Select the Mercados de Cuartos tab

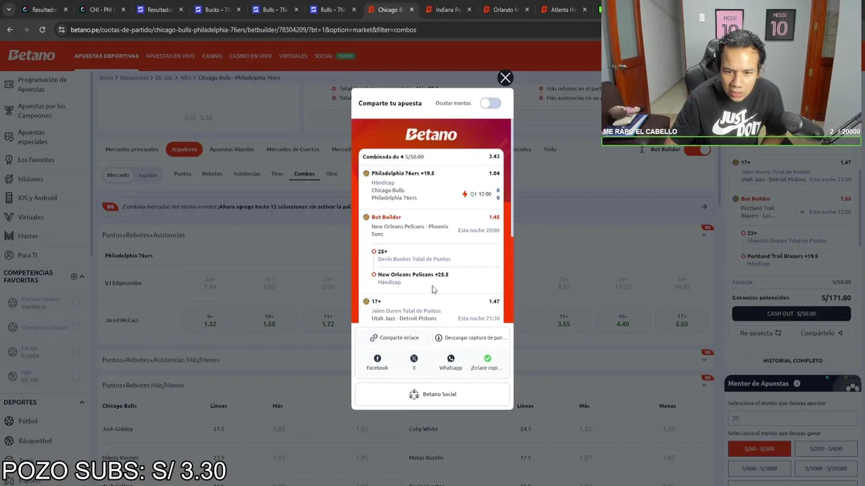click(x=293, y=149)
